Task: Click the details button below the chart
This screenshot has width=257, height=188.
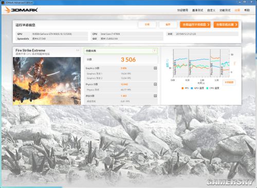Action: coord(229,82)
